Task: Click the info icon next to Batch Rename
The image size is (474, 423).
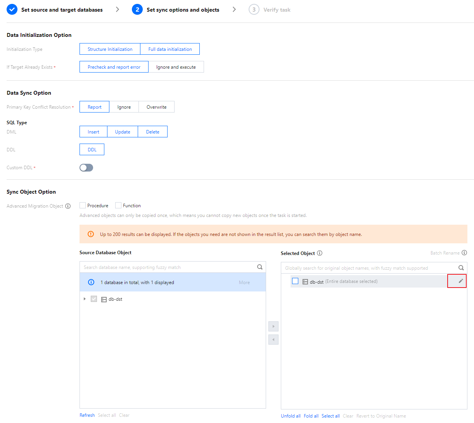Action: 464,253
